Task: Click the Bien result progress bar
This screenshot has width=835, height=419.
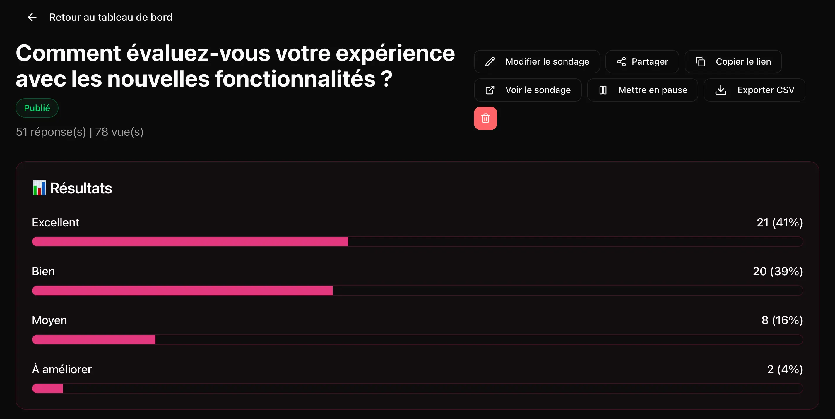Action: pos(417,290)
